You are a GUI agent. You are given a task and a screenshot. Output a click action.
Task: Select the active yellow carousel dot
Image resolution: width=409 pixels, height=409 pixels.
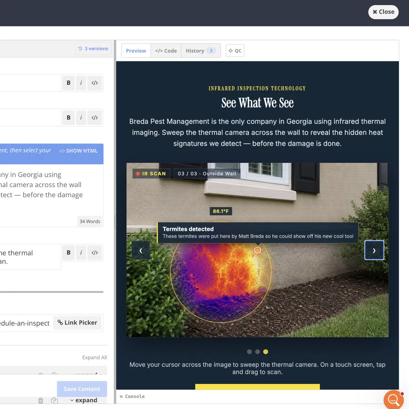pos(265,352)
